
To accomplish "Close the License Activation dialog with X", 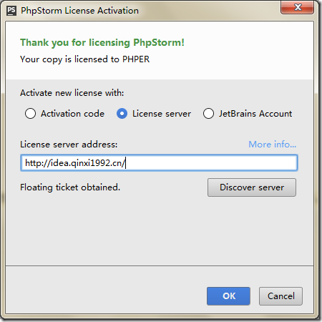I will tap(298, 7).
